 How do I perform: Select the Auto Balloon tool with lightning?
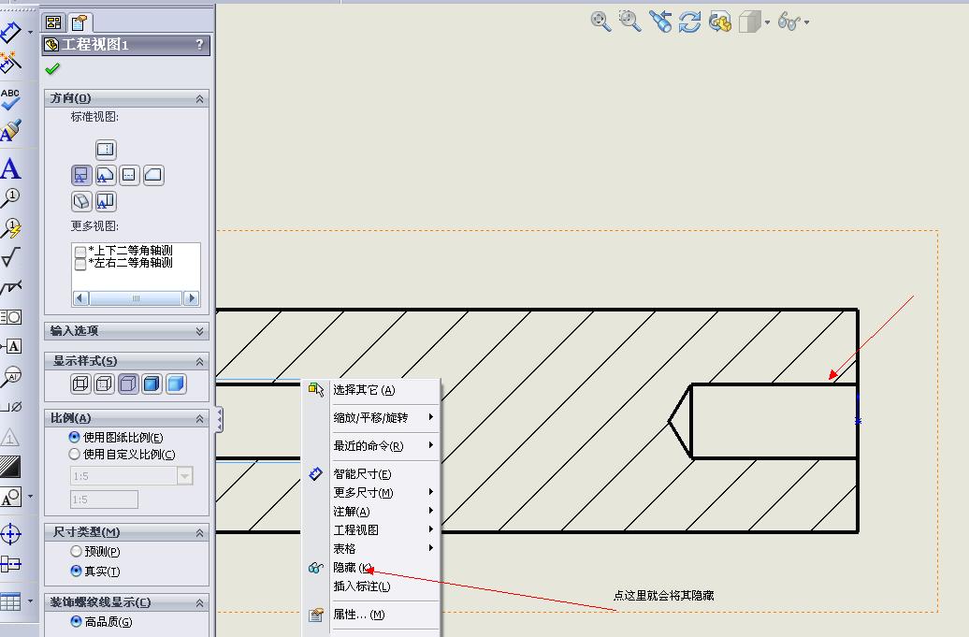tap(10, 228)
